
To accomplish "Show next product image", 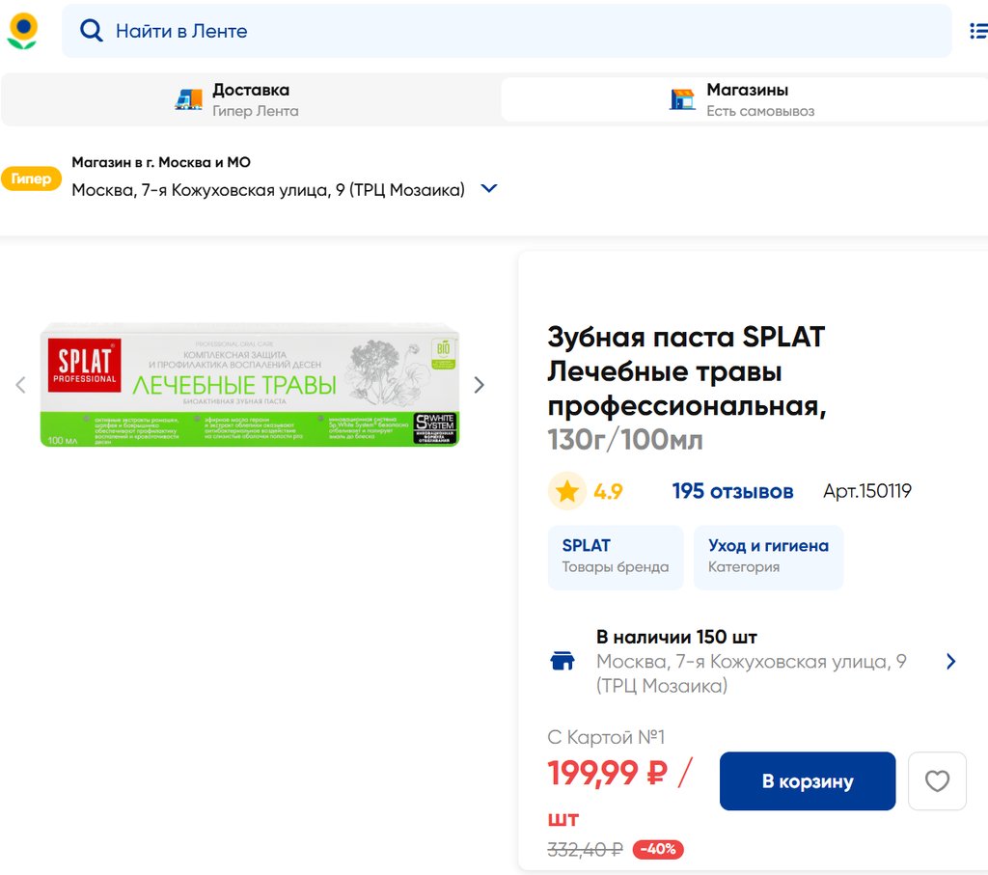I will [479, 385].
